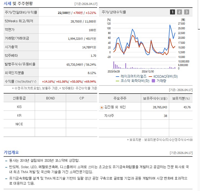This screenshot has height=191, width=200.
Task: Click the 자사주 row label
Action: click(x=109, y=116)
